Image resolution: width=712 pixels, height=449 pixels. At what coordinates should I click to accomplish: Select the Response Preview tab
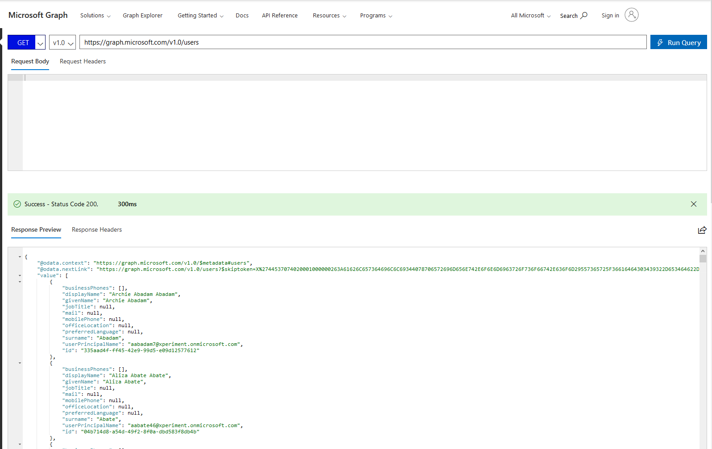[x=36, y=230]
